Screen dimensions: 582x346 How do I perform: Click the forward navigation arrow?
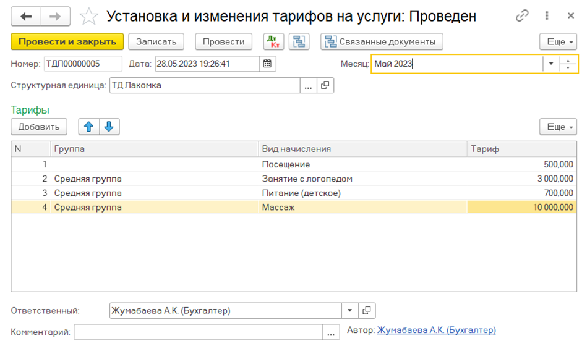pos(56,16)
